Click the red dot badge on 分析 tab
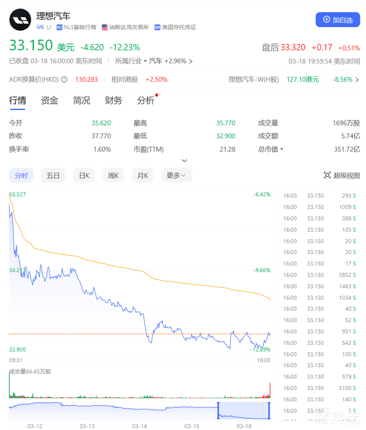366x430 pixels. point(156,95)
